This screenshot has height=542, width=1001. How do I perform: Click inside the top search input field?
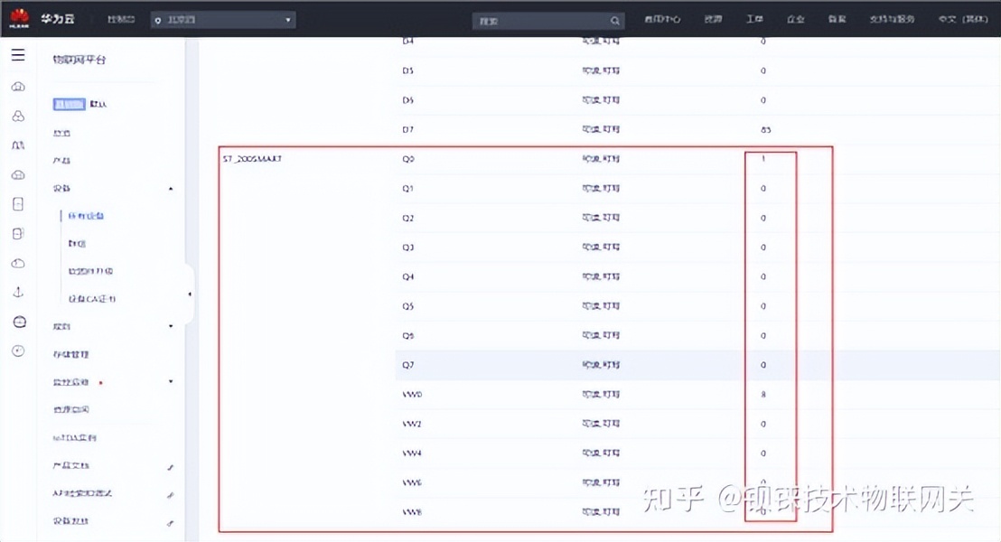point(533,20)
